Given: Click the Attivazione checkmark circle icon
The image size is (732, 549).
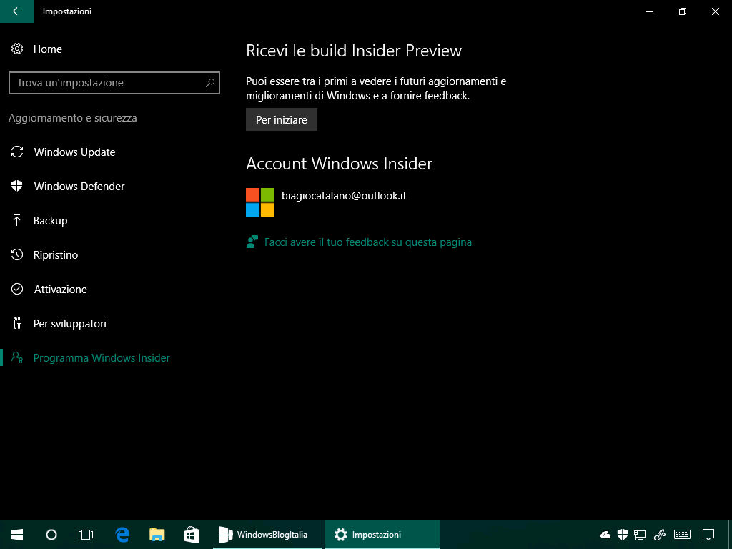Looking at the screenshot, I should point(17,289).
